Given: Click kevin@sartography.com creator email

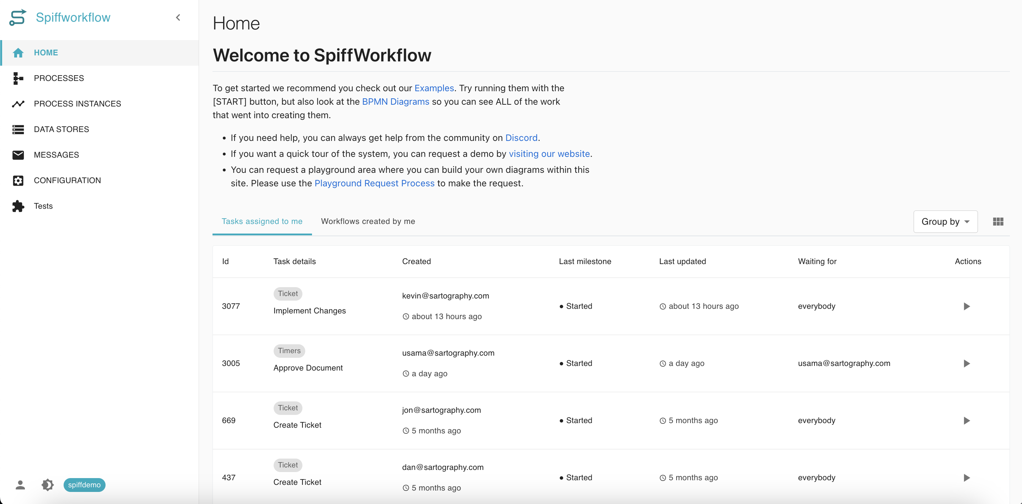Looking at the screenshot, I should coord(446,296).
